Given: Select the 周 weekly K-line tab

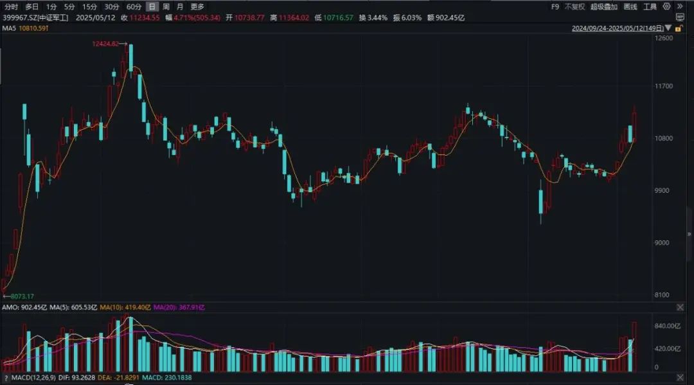Looking at the screenshot, I should [166, 6].
